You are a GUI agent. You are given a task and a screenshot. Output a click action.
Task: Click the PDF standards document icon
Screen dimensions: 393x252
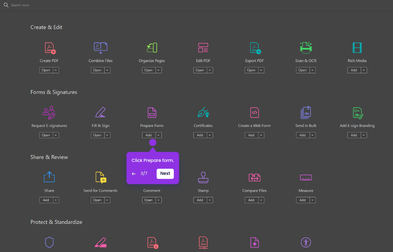click(203, 243)
